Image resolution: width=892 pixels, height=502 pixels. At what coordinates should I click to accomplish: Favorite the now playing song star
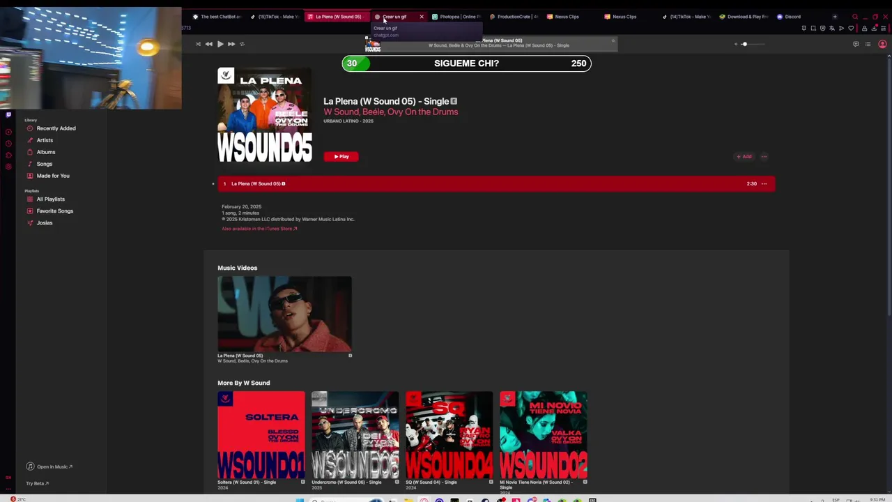coord(613,40)
